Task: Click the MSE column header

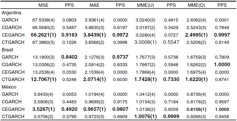Action: point(43,5)
